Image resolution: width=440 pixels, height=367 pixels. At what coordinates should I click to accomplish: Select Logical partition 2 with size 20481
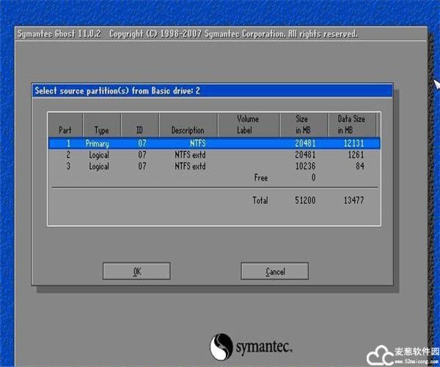pos(214,155)
